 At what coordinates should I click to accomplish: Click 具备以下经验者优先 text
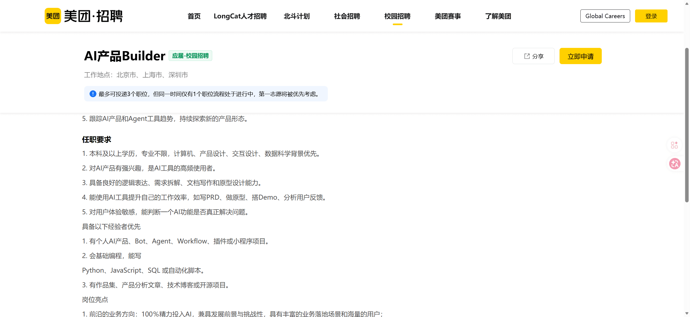(111, 227)
